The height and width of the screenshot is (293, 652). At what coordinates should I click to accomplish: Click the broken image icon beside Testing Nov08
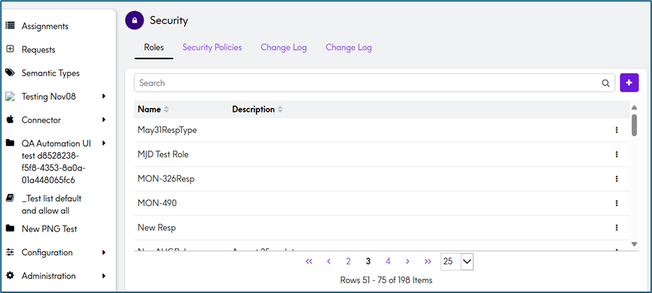coord(10,97)
